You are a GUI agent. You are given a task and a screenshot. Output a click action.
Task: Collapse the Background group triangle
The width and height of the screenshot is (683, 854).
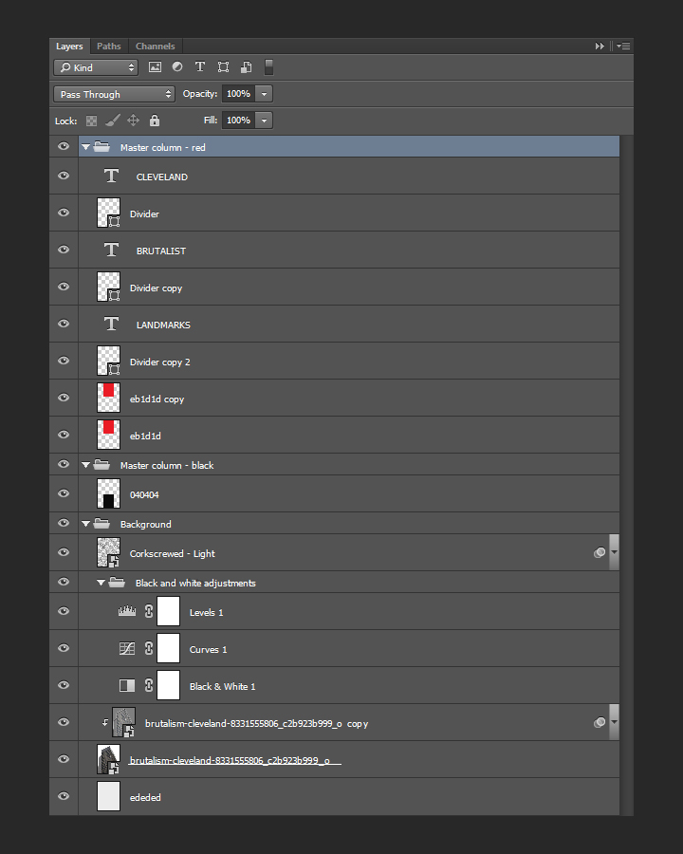(x=85, y=524)
